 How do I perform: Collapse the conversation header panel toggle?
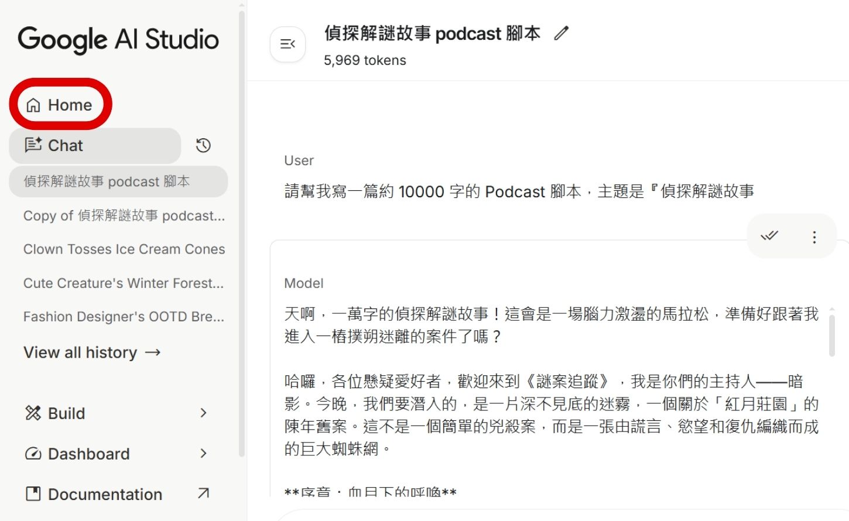coord(287,44)
